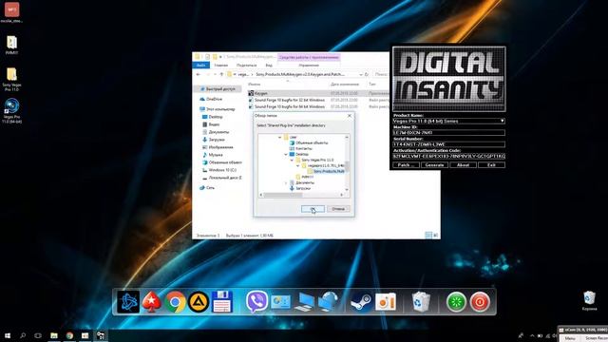Click the dialog tree scroll-down arrow
Screen dimensions: 608x342
click(347, 190)
